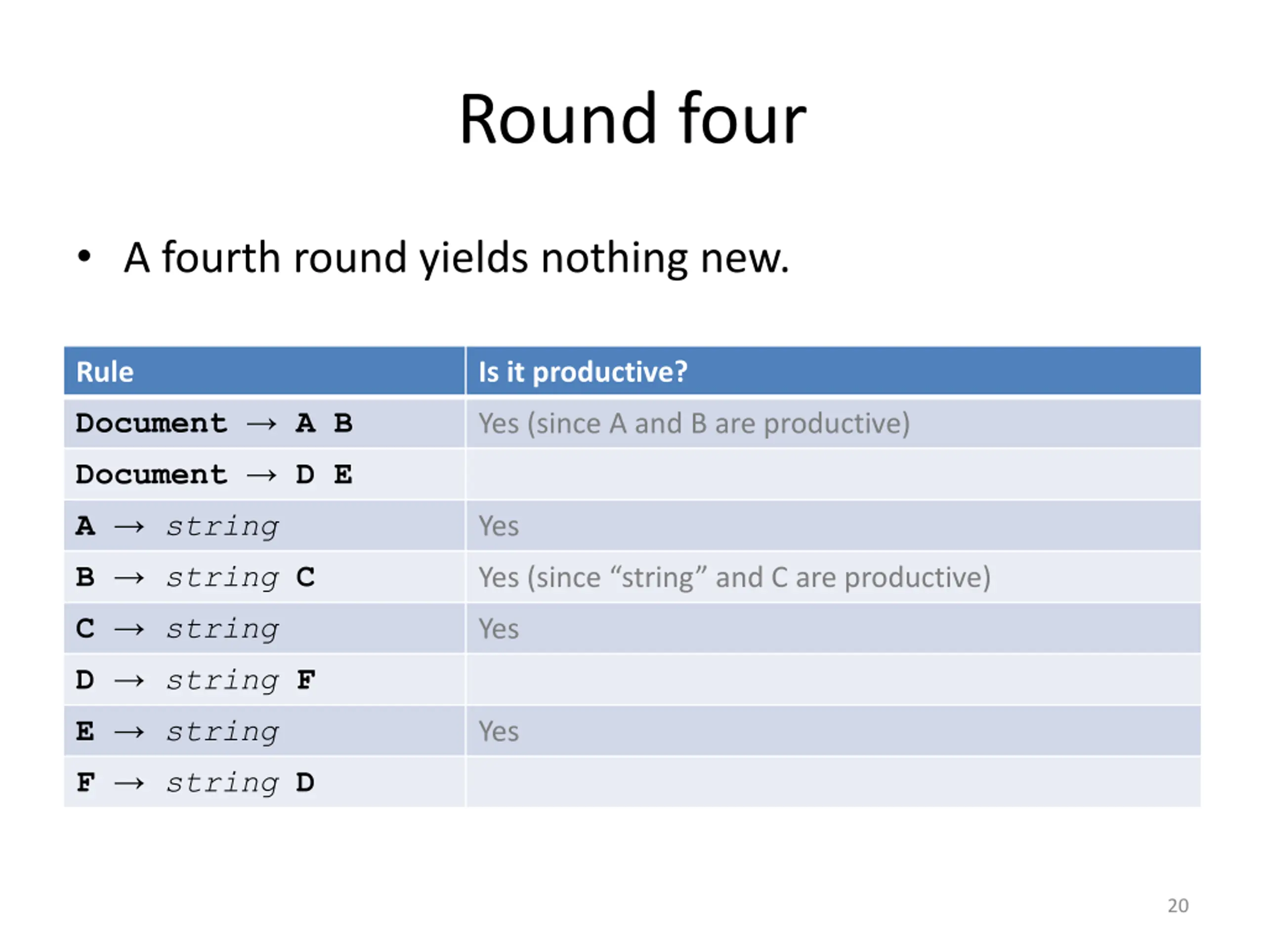Select the 'Document → A B' rule cell
The image size is (1265, 949).
point(264,423)
